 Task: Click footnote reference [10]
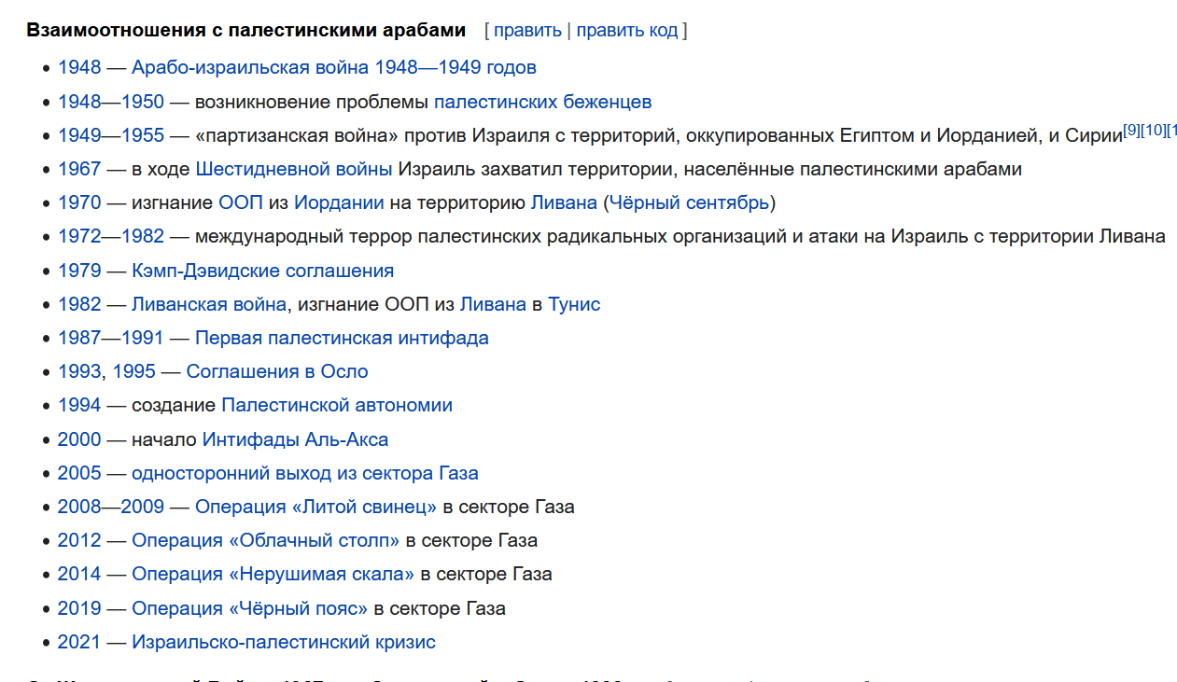[x=1154, y=130]
